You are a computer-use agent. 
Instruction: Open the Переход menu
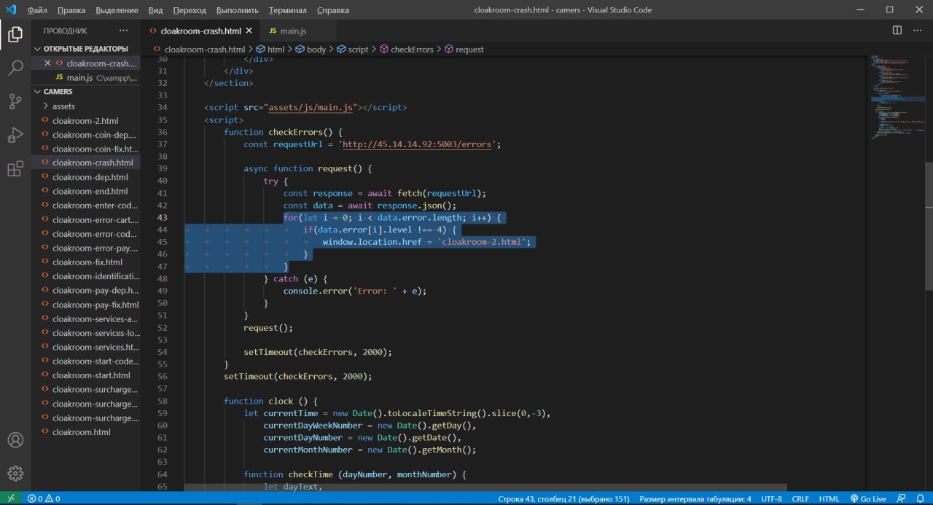[x=190, y=10]
